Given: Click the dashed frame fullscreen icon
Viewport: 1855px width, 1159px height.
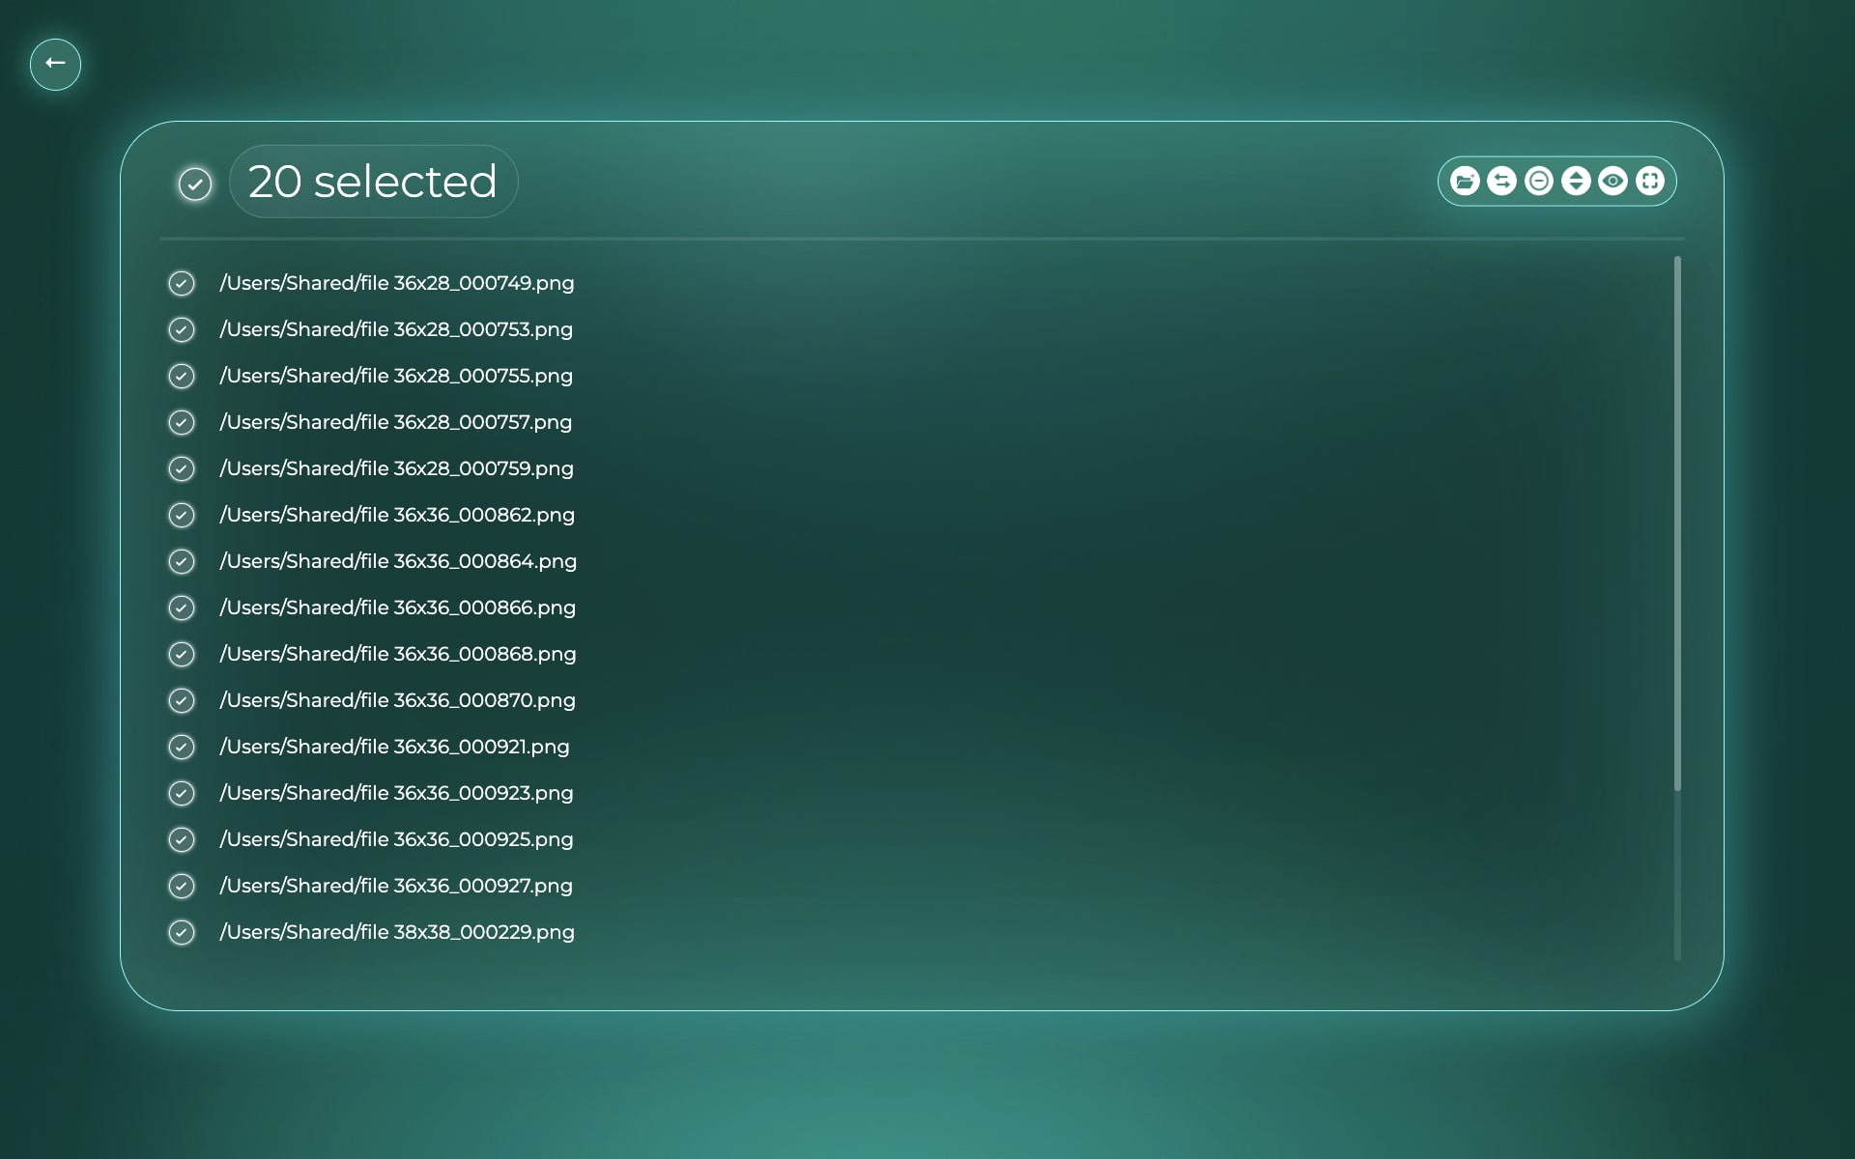Looking at the screenshot, I should 1650,181.
